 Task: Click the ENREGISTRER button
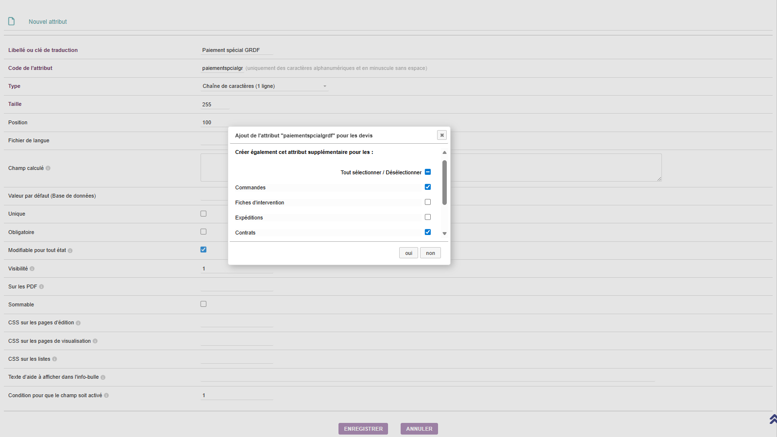[x=363, y=429]
